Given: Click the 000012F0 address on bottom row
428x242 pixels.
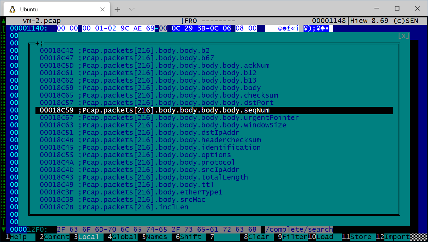Looking at the screenshot, I should pos(29,229).
